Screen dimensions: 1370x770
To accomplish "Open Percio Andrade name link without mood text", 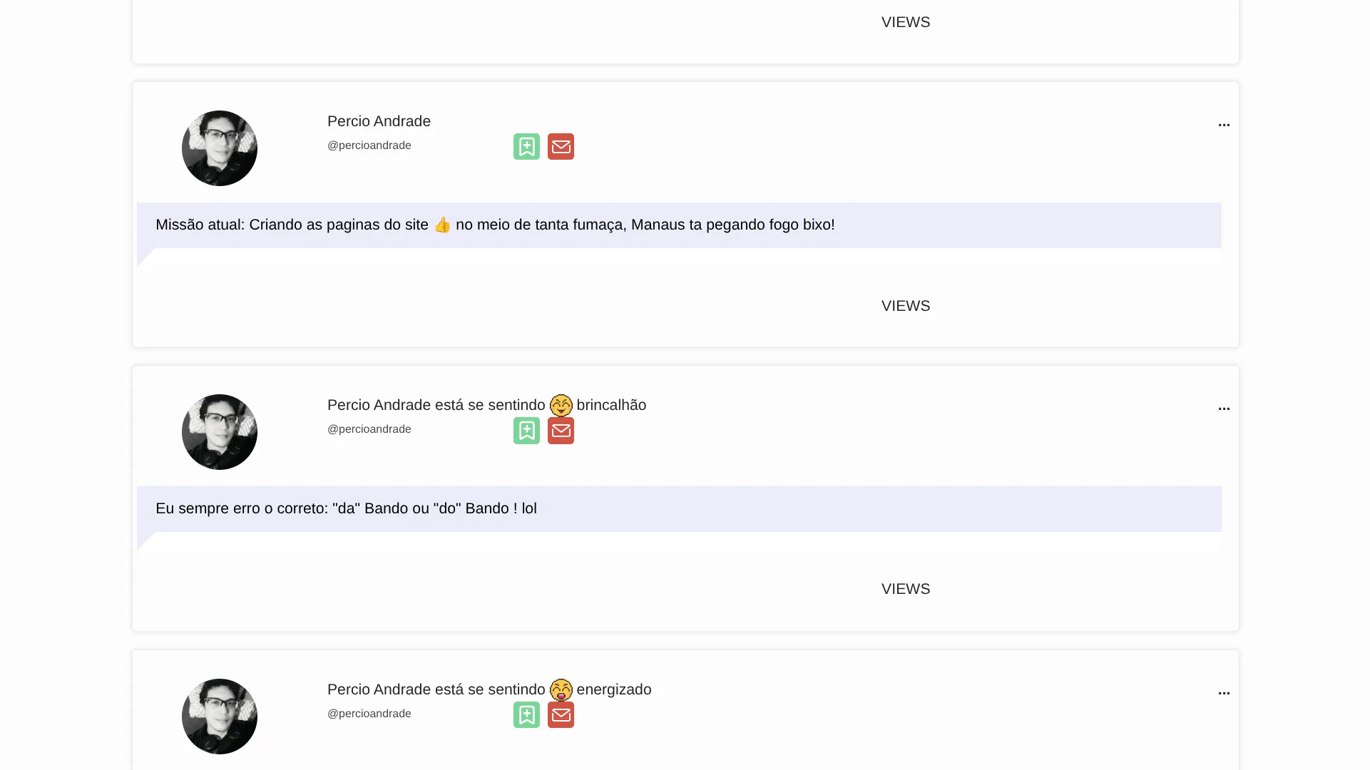I will pos(379,121).
